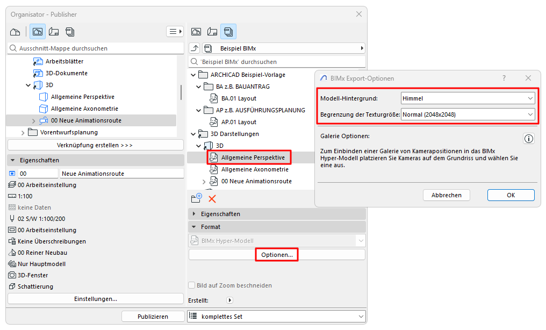The height and width of the screenshot is (330, 546).
Task: Open left panel list options menu button
Action: (175, 32)
